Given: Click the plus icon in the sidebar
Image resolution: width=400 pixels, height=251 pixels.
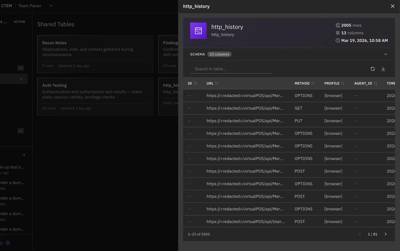Looking at the screenshot, I should 24,155.
